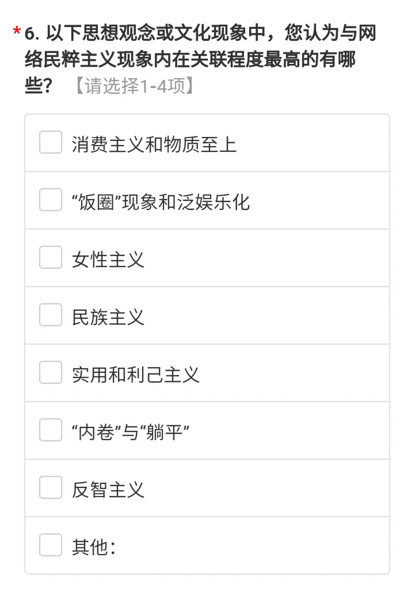The width and height of the screenshot is (414, 593).
Task: Tick the 实用和利己主义 checkbox
Action: point(51,372)
